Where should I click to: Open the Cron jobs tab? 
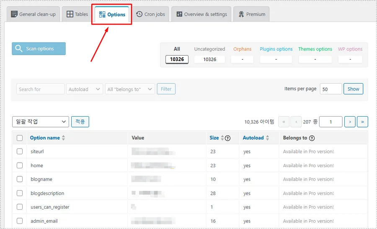coord(150,14)
